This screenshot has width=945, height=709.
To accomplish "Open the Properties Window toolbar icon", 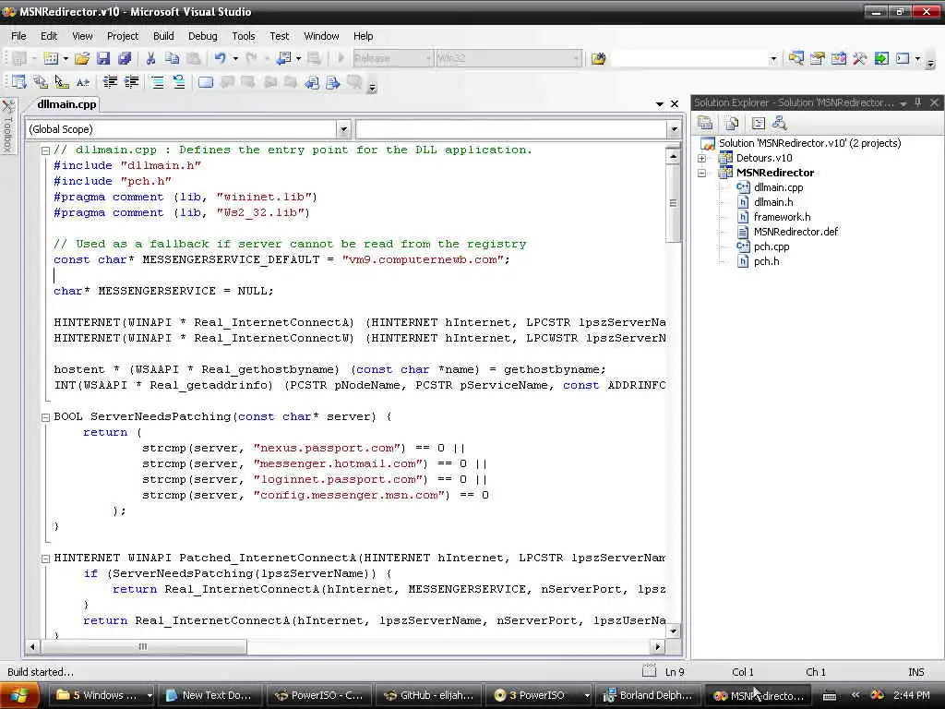I will 818,58.
